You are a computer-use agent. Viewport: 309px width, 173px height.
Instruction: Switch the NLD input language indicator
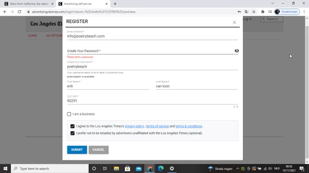(x=277, y=168)
